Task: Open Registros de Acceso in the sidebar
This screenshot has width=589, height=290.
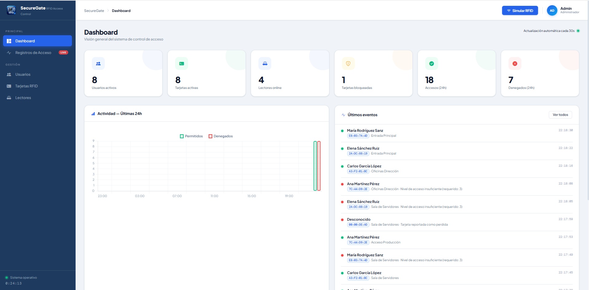Action: pos(33,53)
